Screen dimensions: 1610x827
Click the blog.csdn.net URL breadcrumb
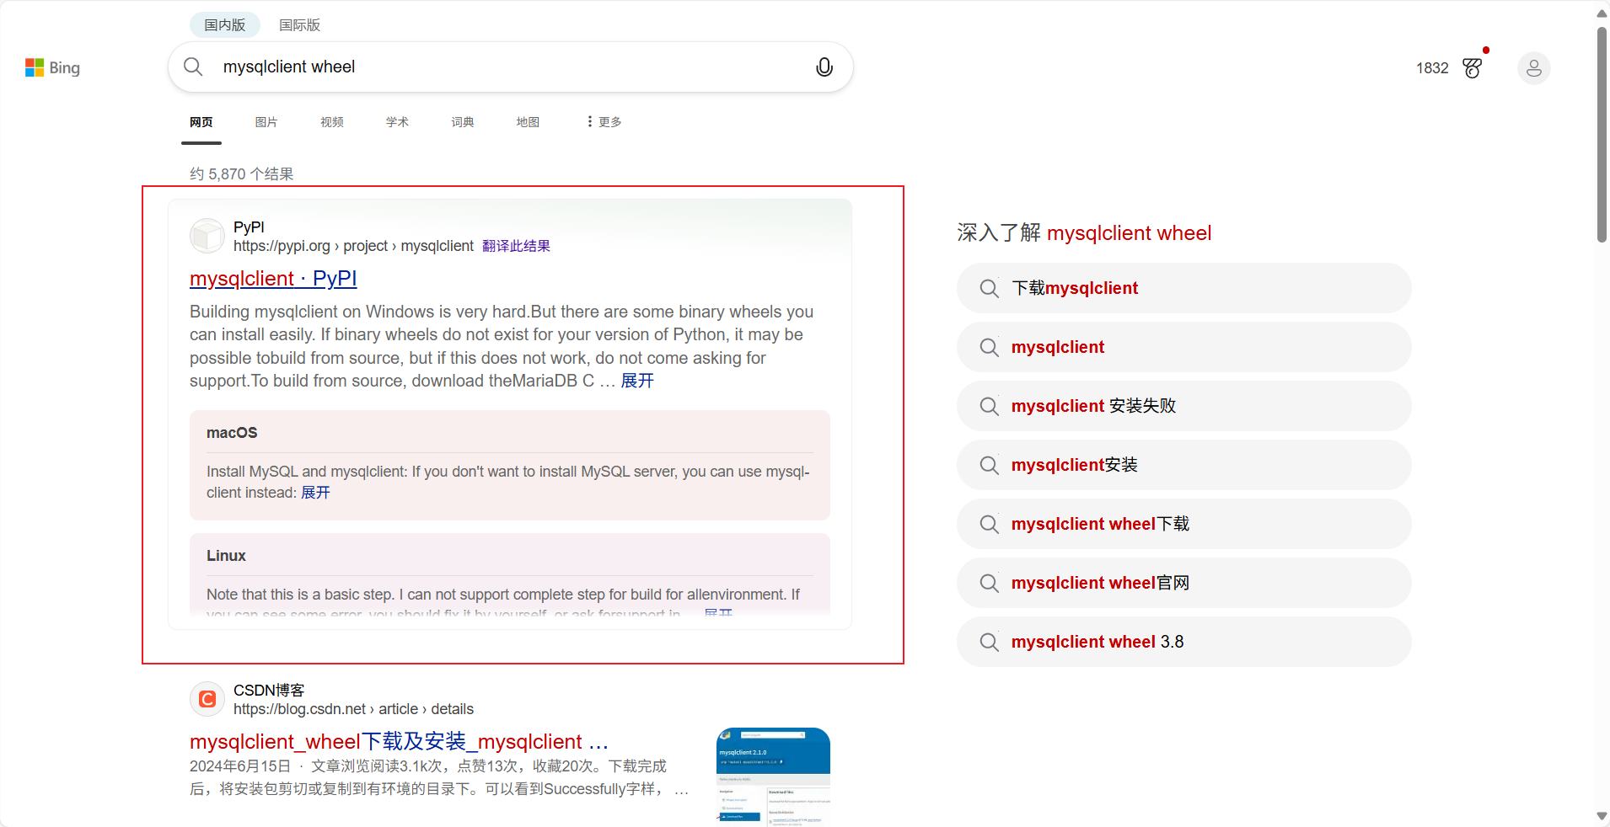point(353,709)
